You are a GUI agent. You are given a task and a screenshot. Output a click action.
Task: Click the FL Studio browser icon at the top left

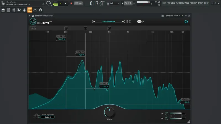[x=3, y=3]
